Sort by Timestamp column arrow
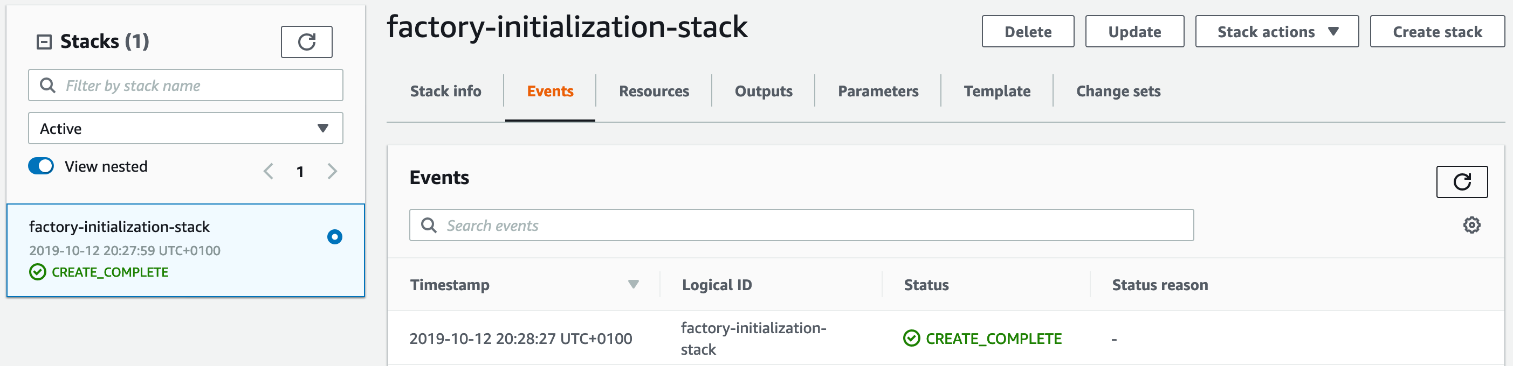This screenshot has height=366, width=1513. point(633,285)
